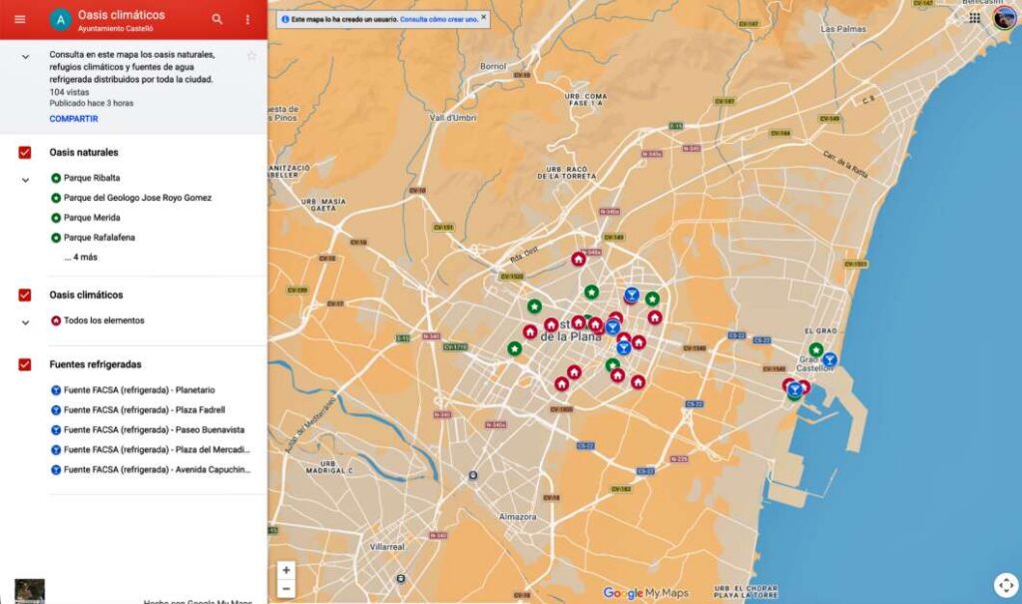Zoom out with the minus button
The height and width of the screenshot is (604, 1022).
click(286, 588)
